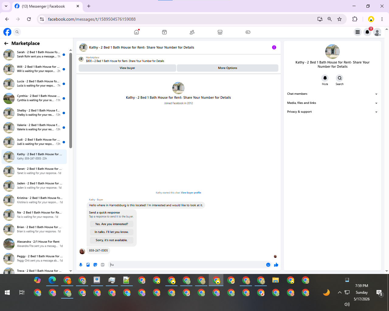Open Sarah's rental house conversation
This screenshot has height=311, width=389.
pos(34,54)
